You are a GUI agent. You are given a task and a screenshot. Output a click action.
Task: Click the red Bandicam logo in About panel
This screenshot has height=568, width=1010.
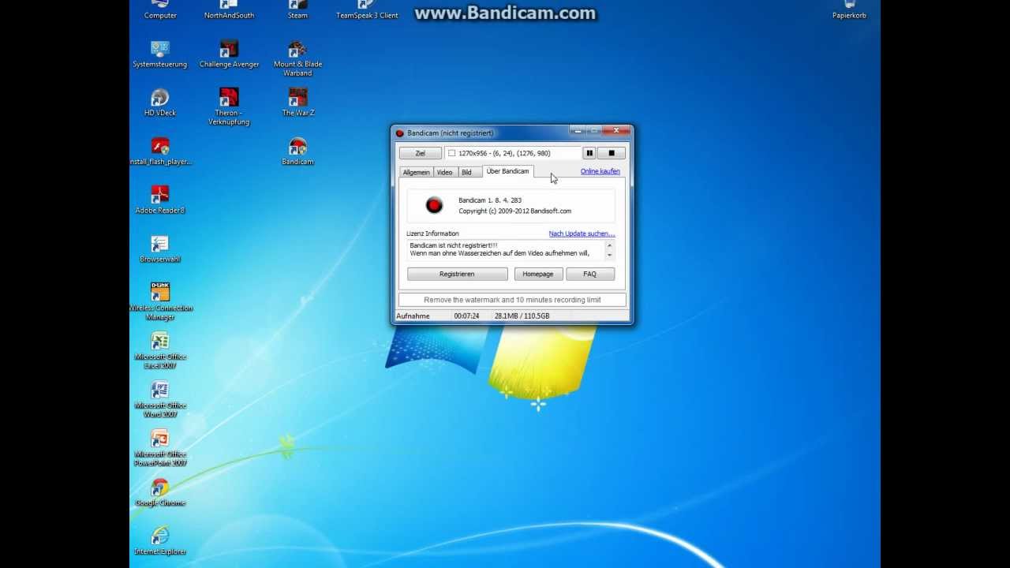coord(434,205)
